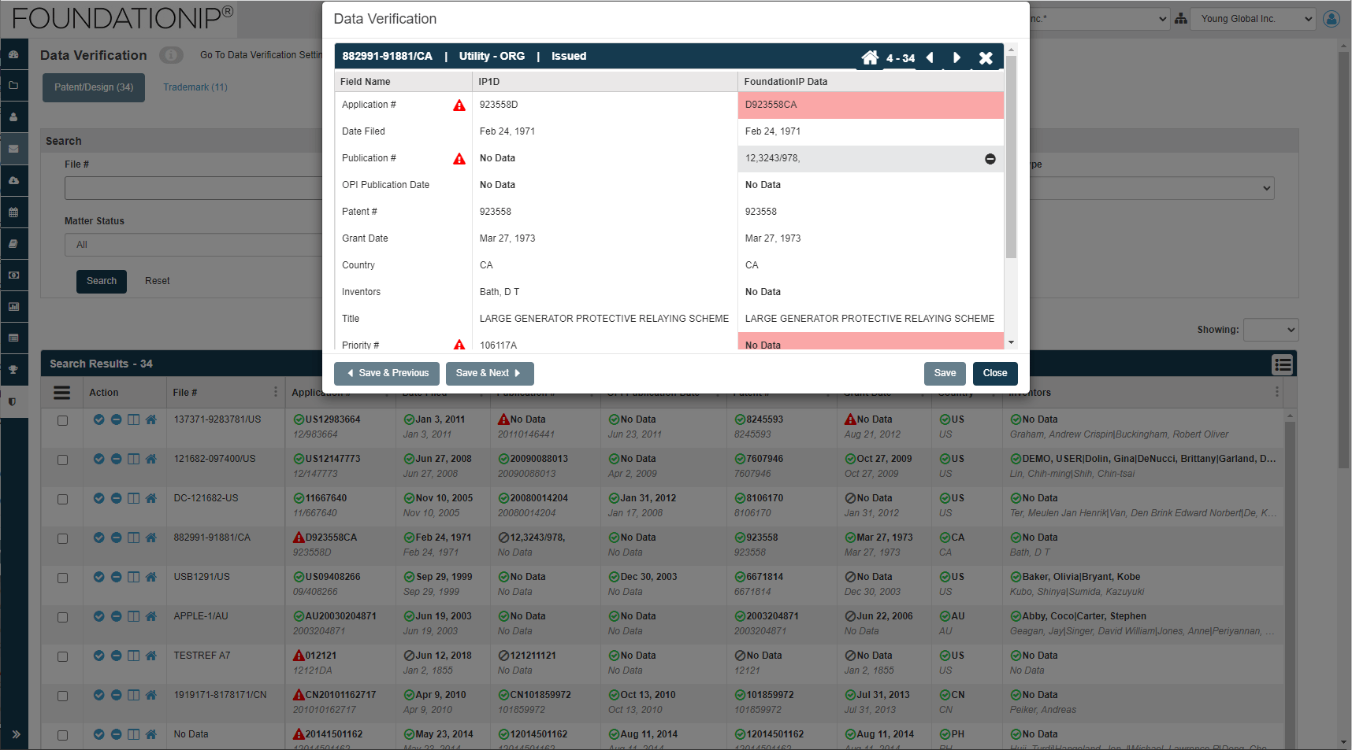Image resolution: width=1352 pixels, height=750 pixels.
Task: Open mail icon in left sidebar
Action: point(13,149)
